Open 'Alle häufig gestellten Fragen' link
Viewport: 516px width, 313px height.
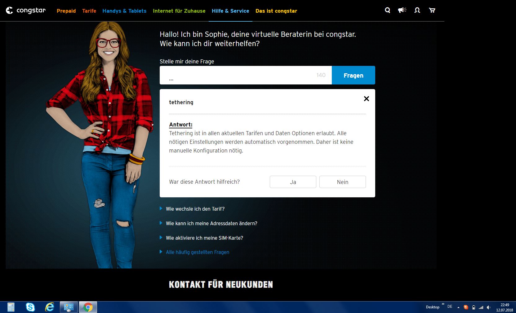click(x=198, y=252)
